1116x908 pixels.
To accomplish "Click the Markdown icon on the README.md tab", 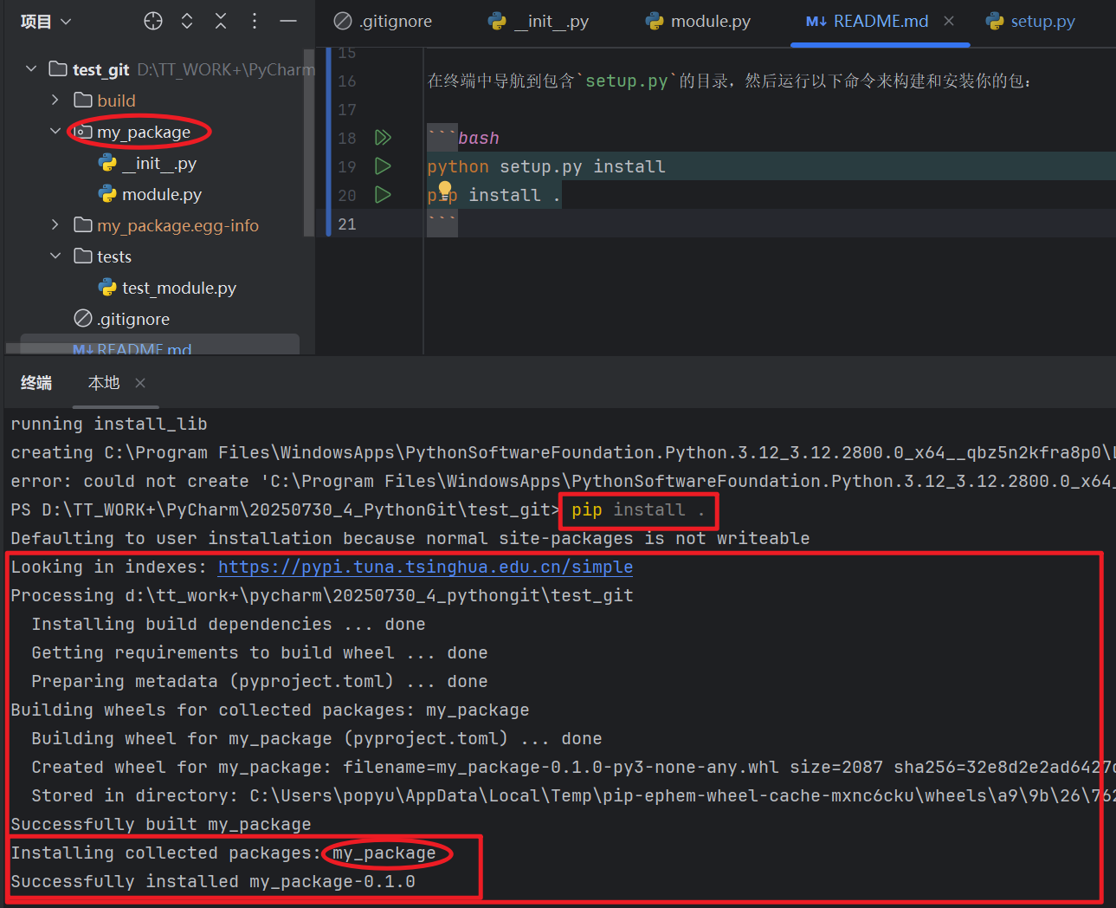I will (816, 22).
